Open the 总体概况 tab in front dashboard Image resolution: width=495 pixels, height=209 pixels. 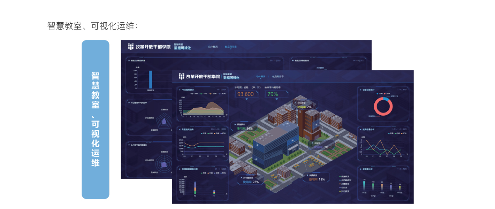[x=260, y=76]
